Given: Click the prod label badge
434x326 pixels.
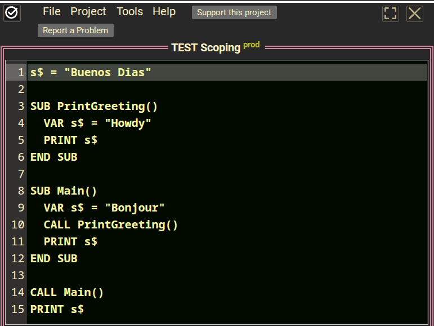Looking at the screenshot, I should (x=252, y=45).
